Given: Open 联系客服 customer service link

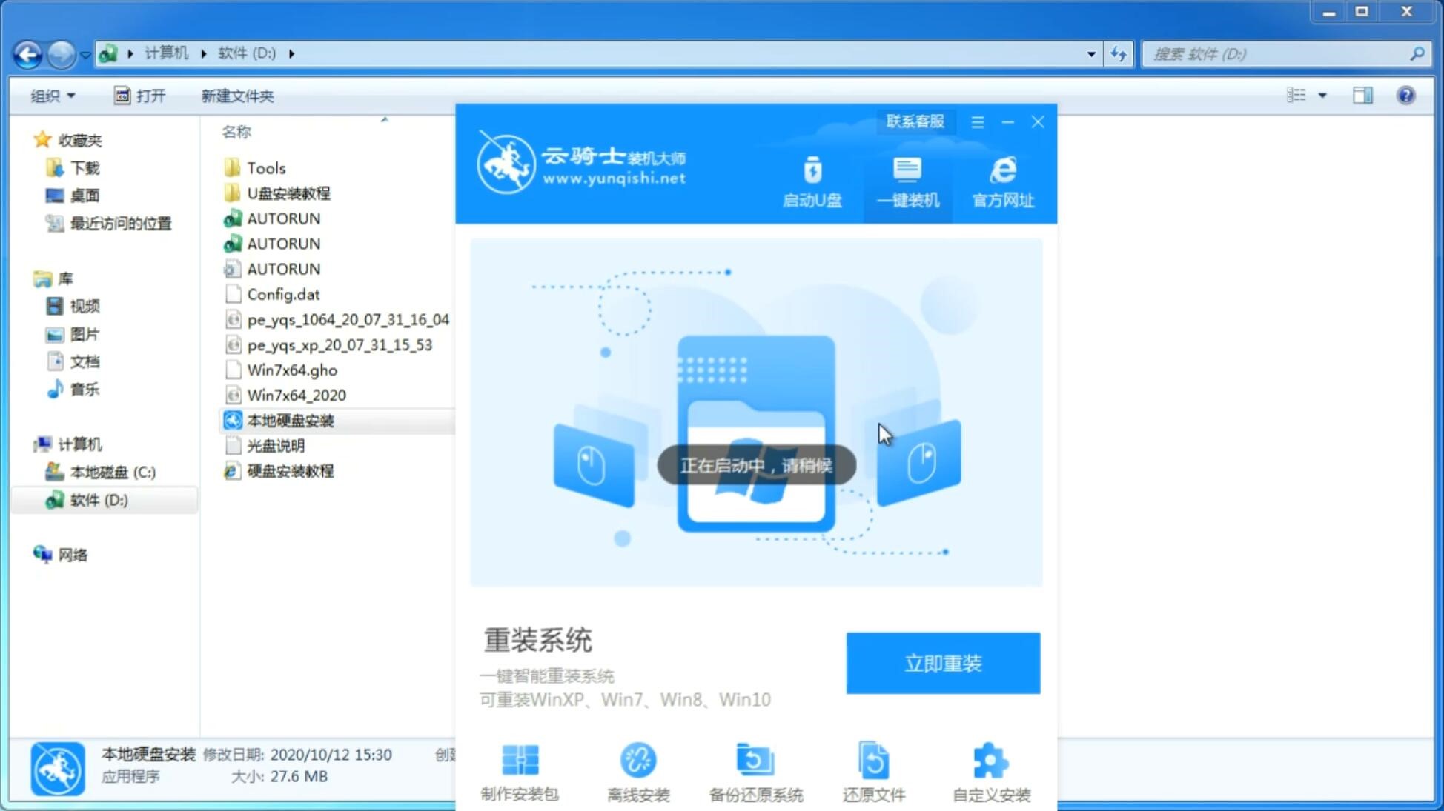Looking at the screenshot, I should pos(913,121).
